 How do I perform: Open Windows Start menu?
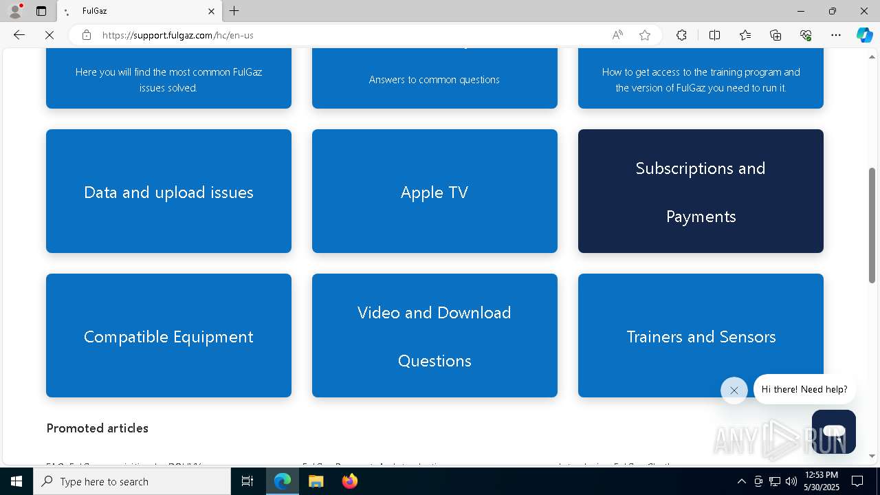click(16, 481)
